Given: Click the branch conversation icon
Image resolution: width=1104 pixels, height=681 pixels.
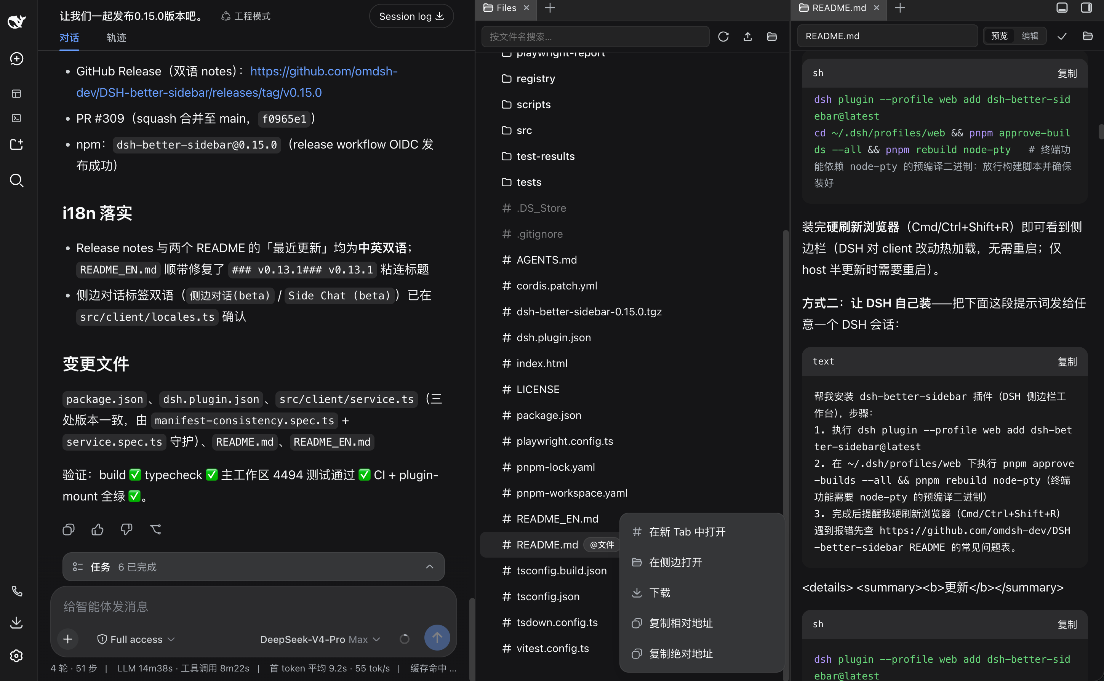Looking at the screenshot, I should (x=155, y=529).
